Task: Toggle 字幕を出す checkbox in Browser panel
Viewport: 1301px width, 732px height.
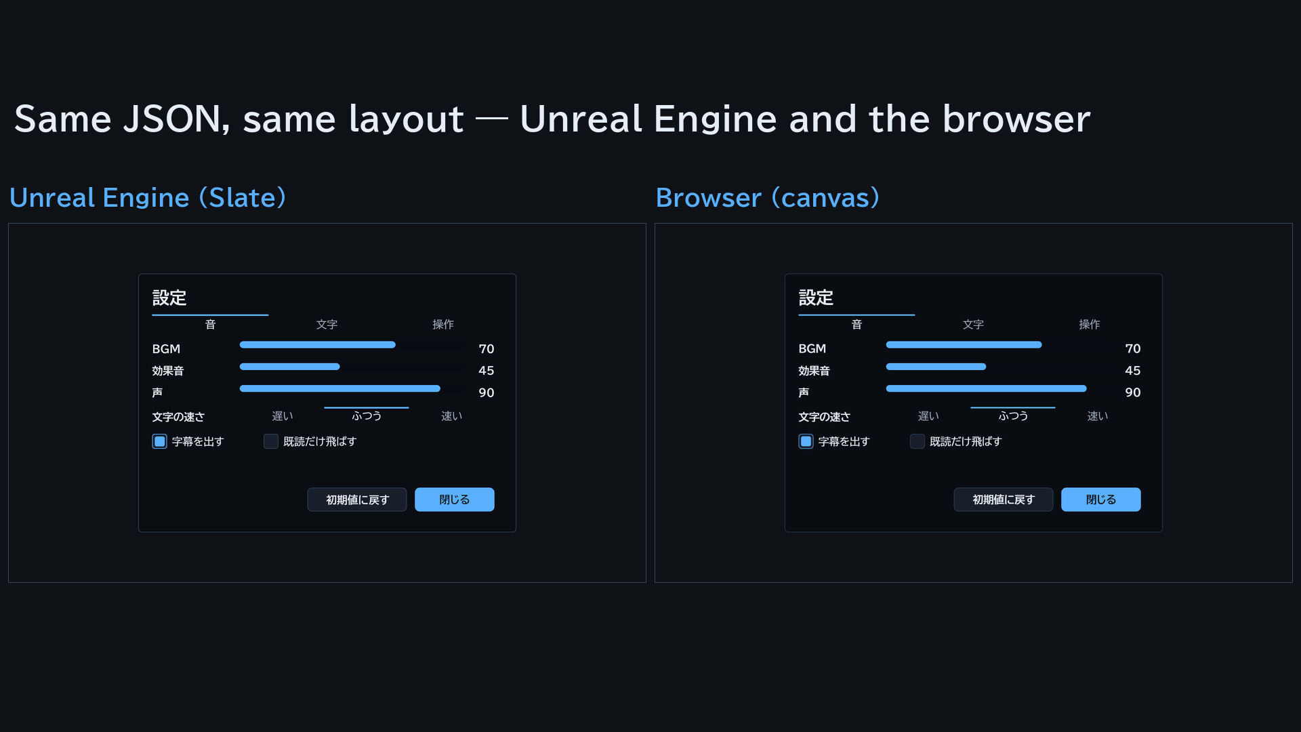Action: coord(806,441)
